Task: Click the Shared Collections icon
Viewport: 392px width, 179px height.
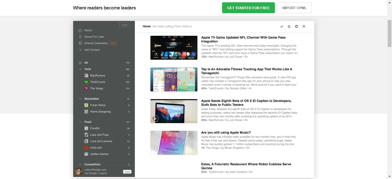Action: pos(80,43)
